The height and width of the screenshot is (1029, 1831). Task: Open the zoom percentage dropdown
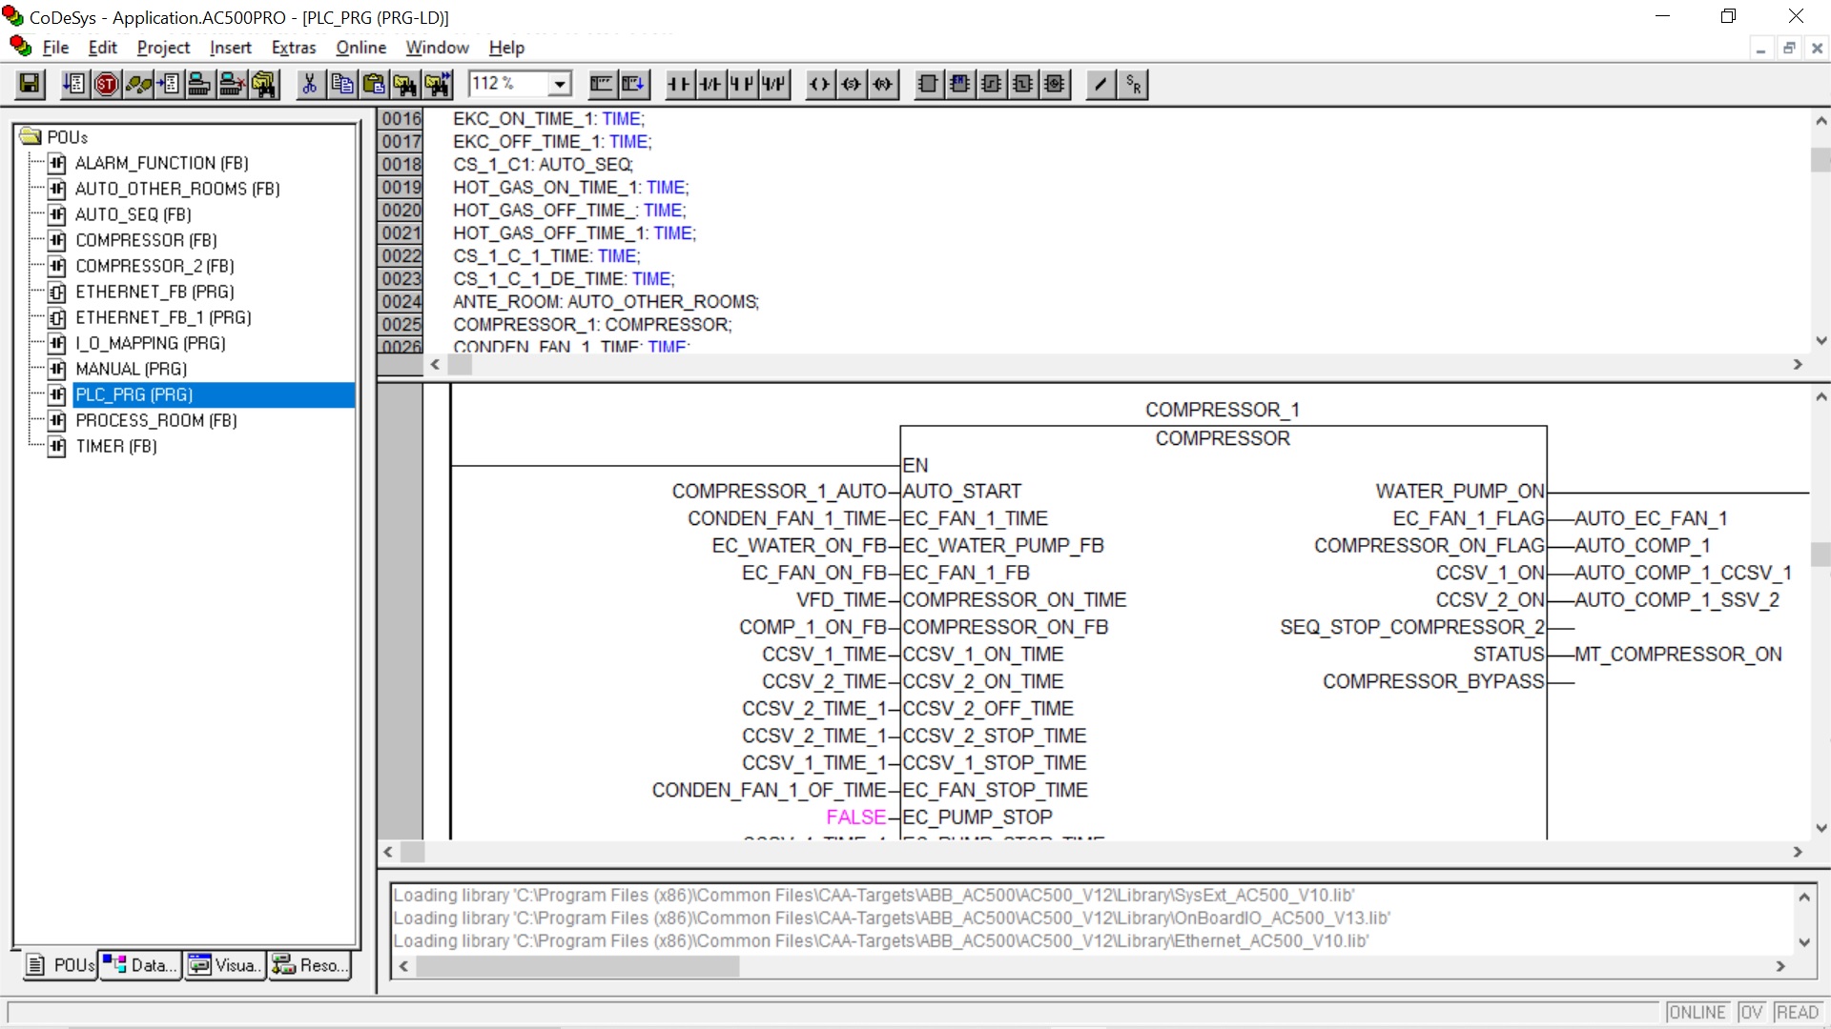pos(560,85)
